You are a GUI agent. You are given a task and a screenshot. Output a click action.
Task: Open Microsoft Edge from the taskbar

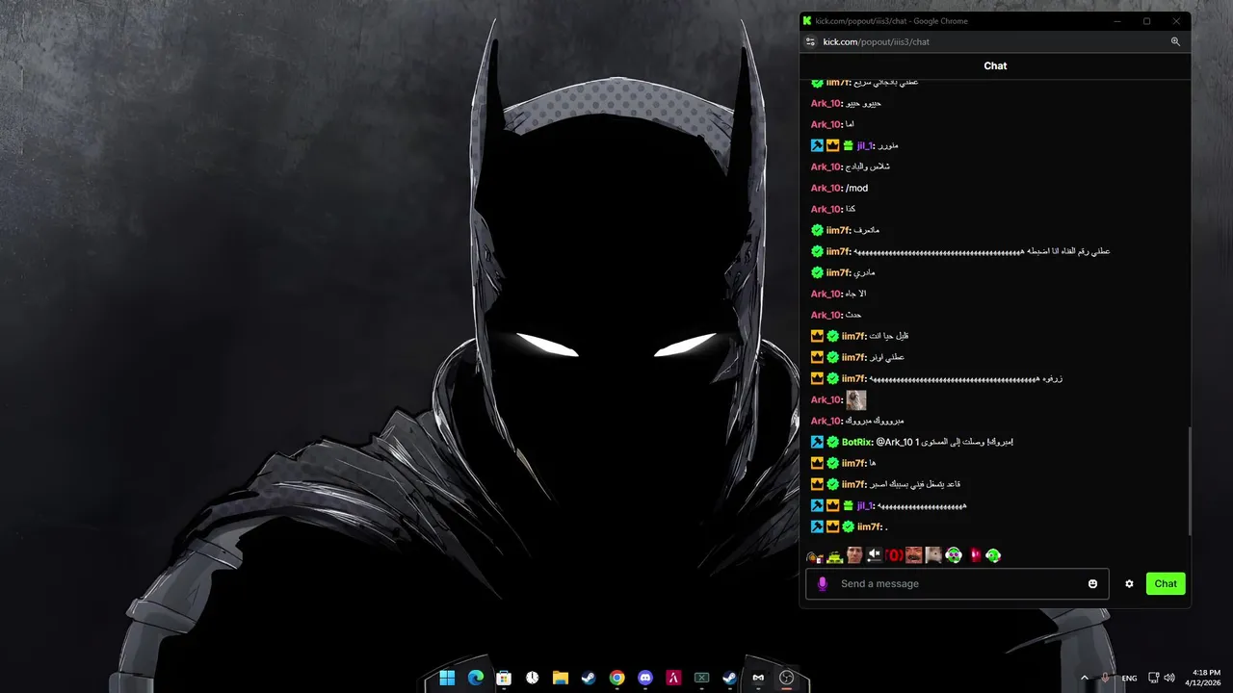pyautogui.click(x=475, y=678)
